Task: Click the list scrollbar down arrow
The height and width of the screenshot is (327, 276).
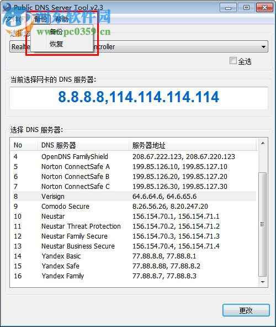Action: click(263, 282)
